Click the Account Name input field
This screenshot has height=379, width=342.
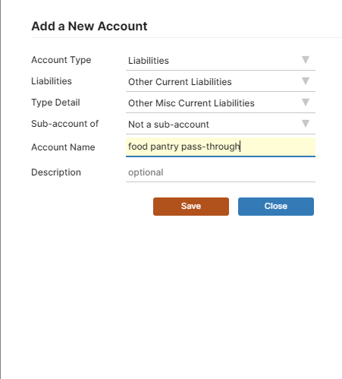pyautogui.click(x=221, y=147)
